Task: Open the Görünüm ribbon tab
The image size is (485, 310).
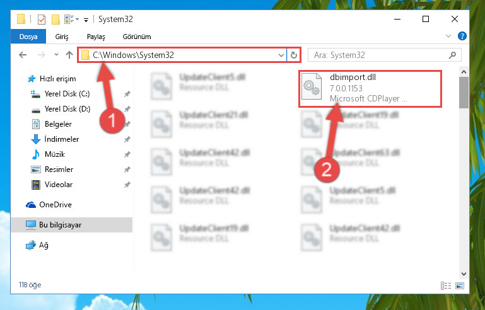Action: 137,37
